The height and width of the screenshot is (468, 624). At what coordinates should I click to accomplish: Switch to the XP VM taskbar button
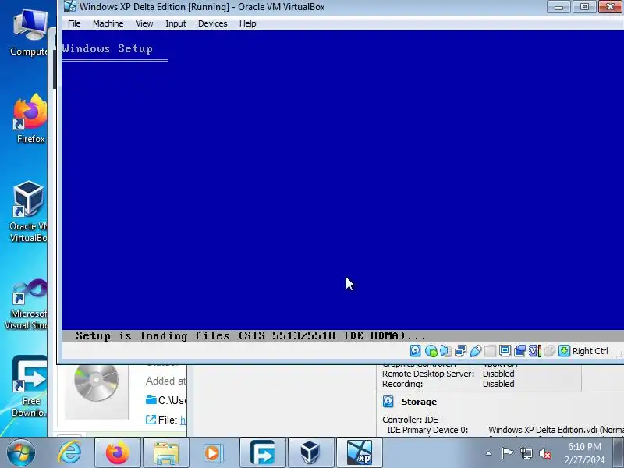359,452
